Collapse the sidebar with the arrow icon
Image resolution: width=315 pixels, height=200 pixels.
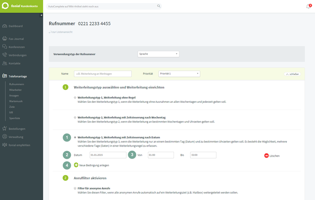[x=41, y=15]
